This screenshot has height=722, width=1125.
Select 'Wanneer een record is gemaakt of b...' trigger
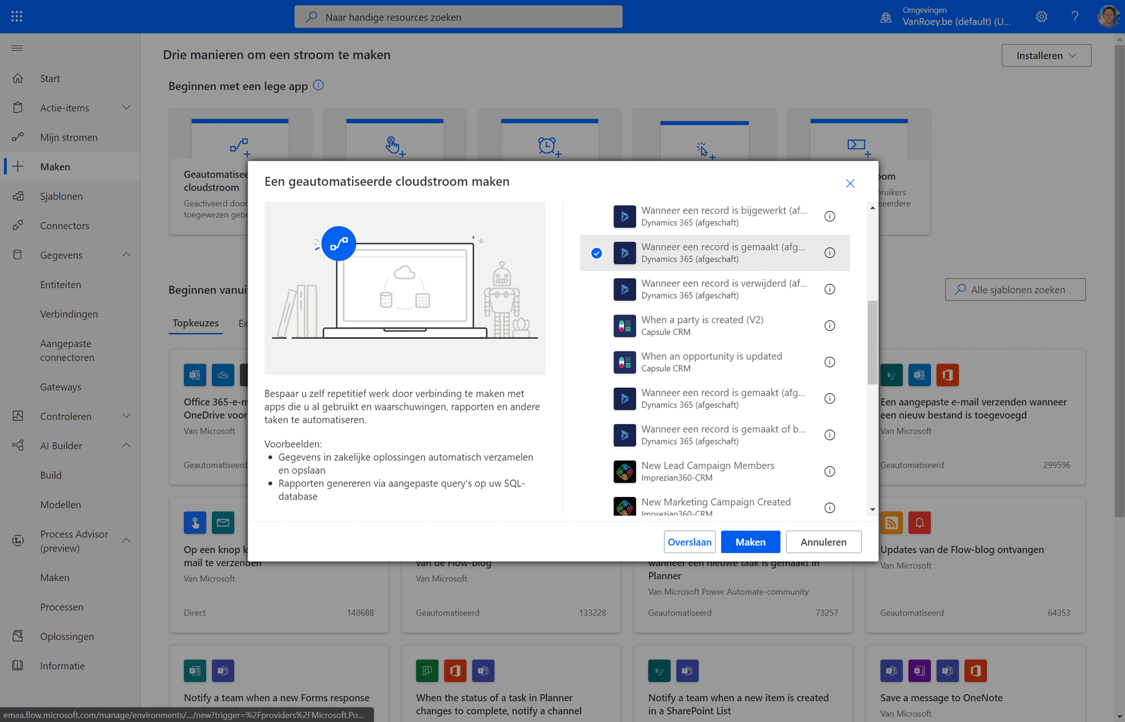pos(714,435)
